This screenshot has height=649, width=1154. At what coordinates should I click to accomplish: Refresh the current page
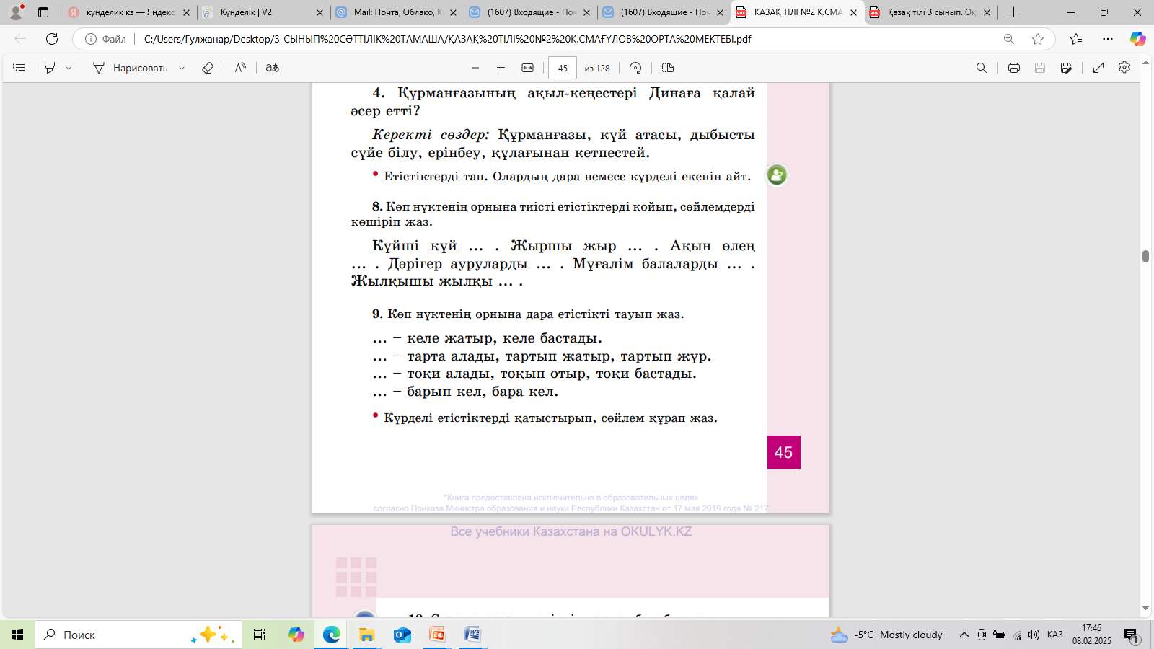(52, 39)
